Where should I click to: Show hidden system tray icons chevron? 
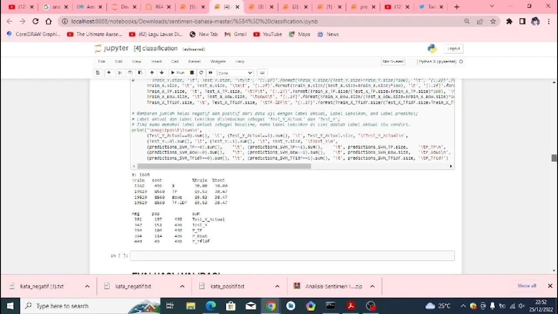pyautogui.click(x=463, y=306)
